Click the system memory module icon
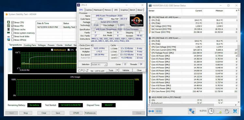The height and width of the screenshot is (120, 244). click(x=8, y=33)
